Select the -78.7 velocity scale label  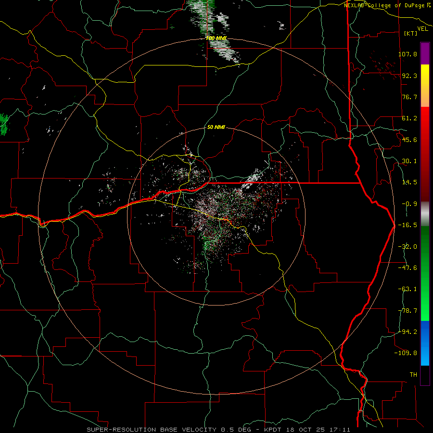tap(408, 311)
